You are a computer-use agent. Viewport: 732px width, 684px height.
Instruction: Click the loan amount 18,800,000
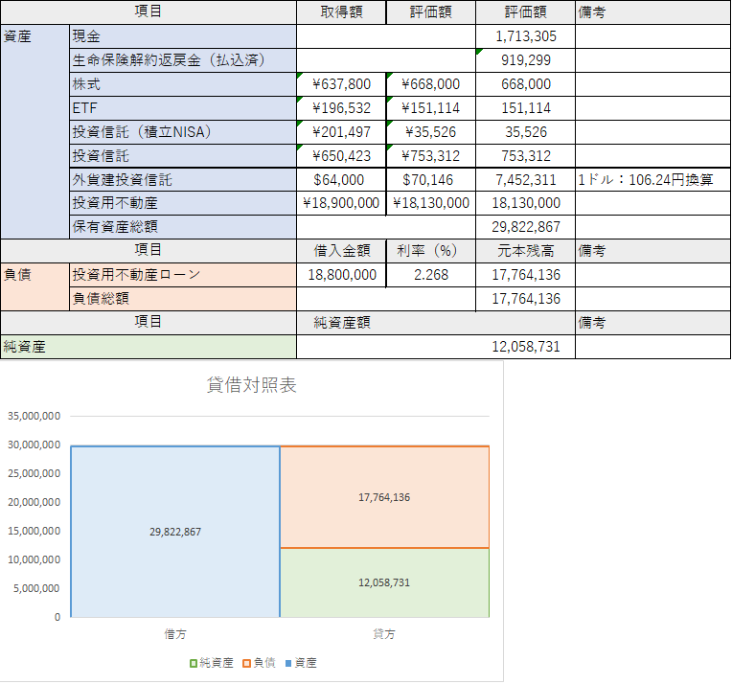point(341,275)
